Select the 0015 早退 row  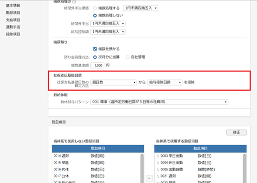point(96,162)
